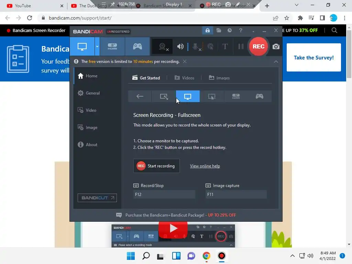Switch to the Get Started tab

(x=146, y=78)
